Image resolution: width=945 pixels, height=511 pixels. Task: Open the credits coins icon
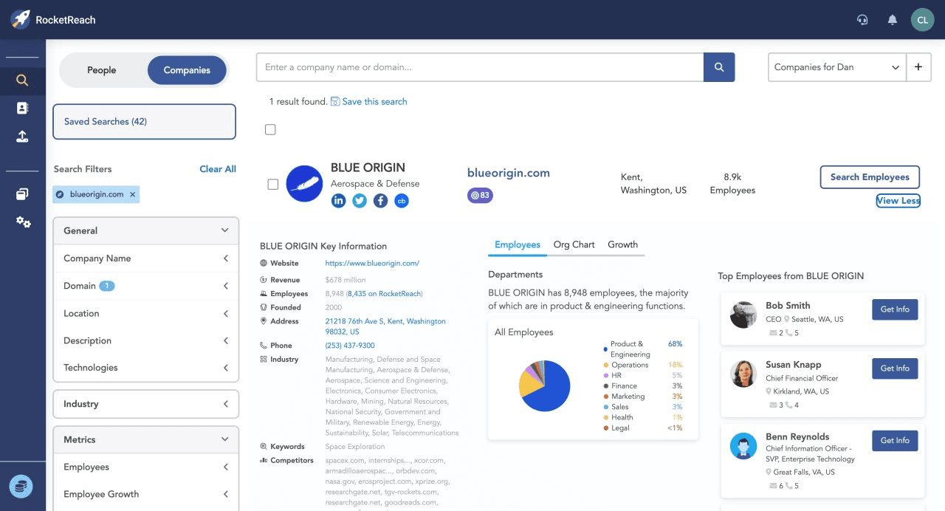pyautogui.click(x=21, y=487)
